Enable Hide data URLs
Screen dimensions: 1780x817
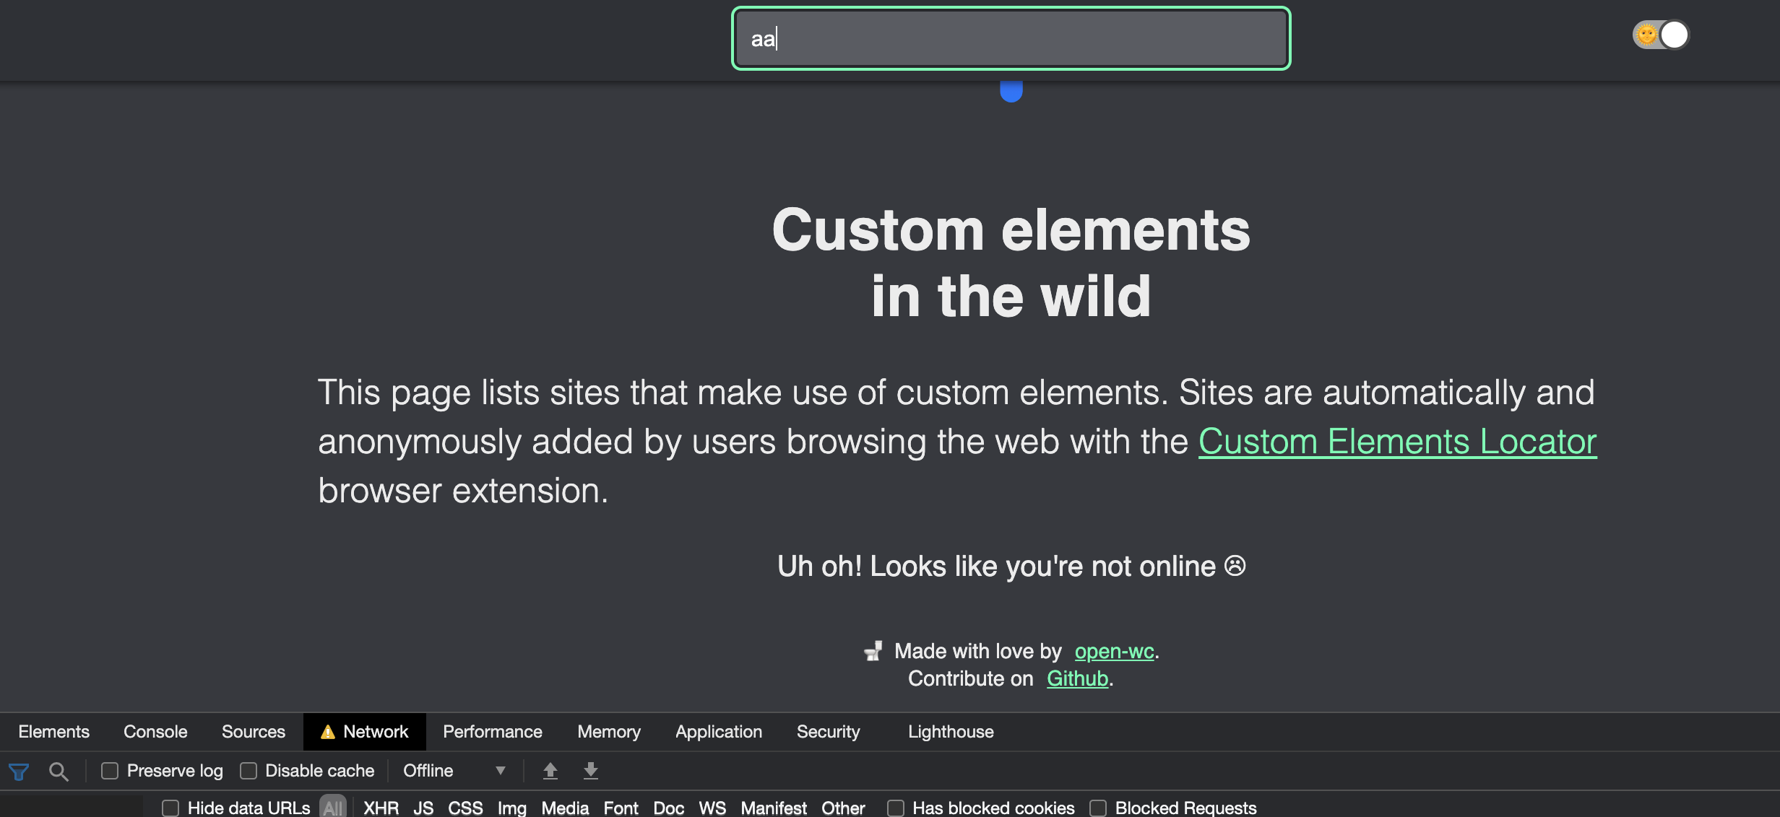[x=170, y=808]
